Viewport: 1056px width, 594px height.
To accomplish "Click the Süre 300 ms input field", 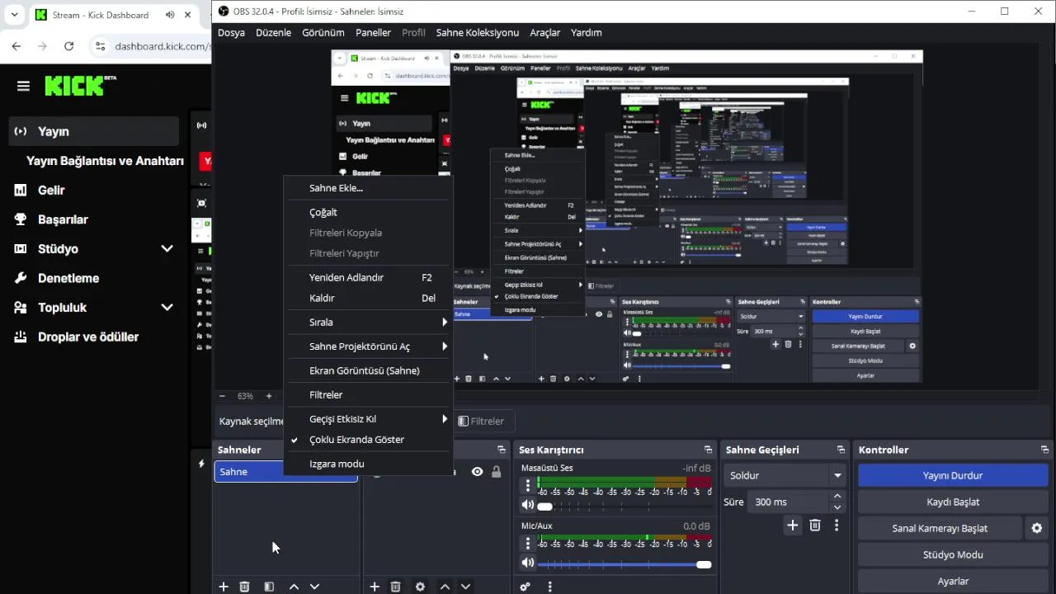I will pos(788,502).
